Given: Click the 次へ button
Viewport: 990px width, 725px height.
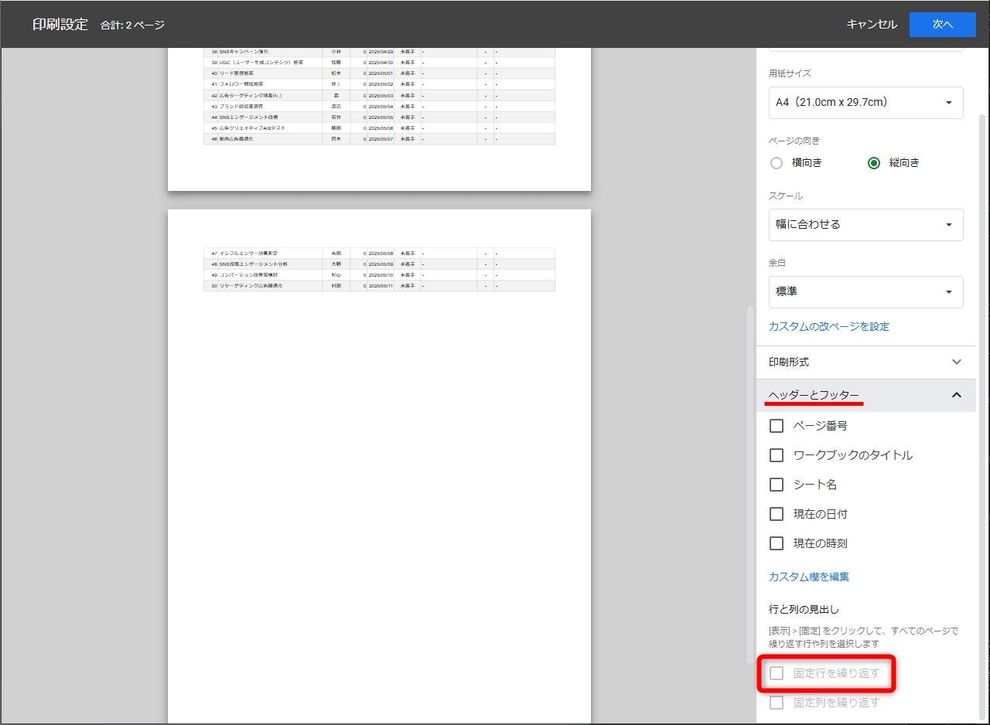Looking at the screenshot, I should [942, 25].
